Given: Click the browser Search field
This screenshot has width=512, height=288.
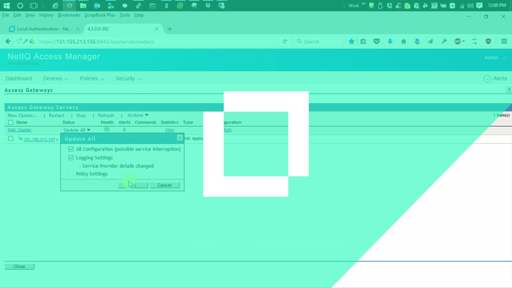Looking at the screenshot, I should [319, 42].
